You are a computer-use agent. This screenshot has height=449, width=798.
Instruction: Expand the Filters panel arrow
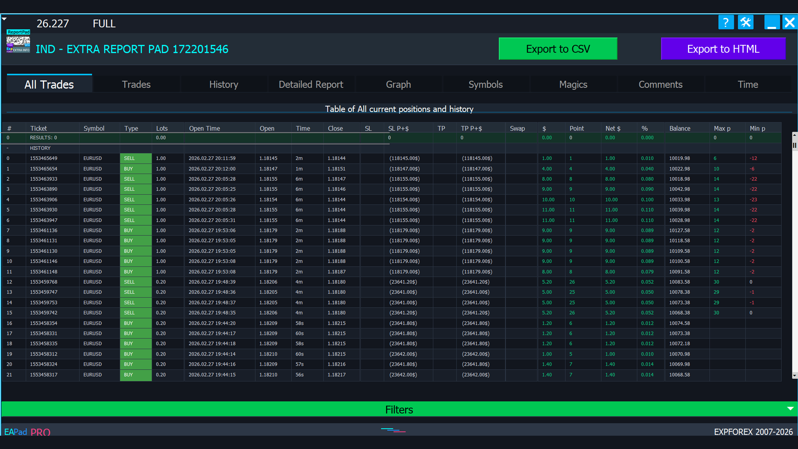790,409
